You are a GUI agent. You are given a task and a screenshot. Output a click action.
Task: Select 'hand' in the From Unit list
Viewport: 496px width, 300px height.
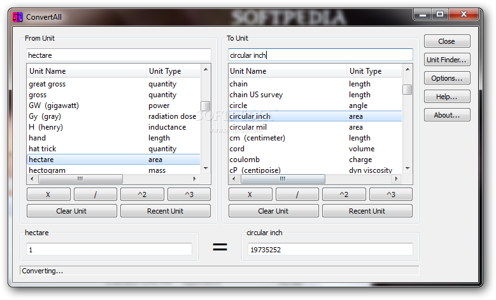click(x=113, y=138)
